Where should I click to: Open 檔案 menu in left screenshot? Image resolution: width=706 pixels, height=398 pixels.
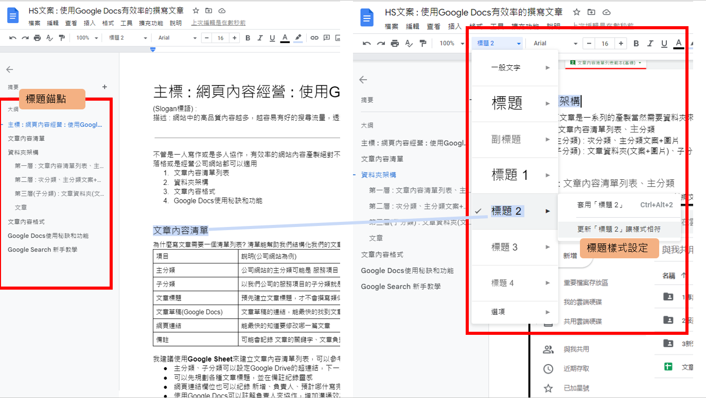[34, 23]
